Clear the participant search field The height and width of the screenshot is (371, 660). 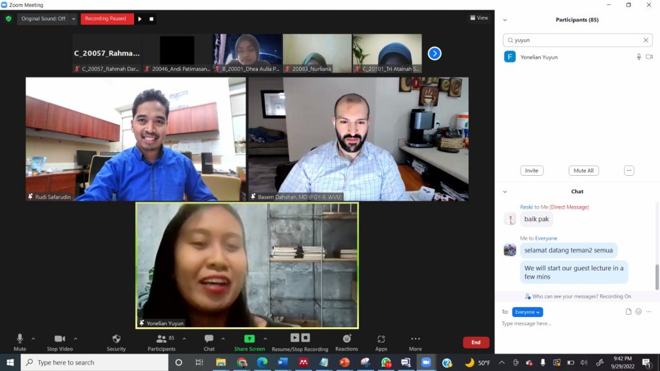645,40
